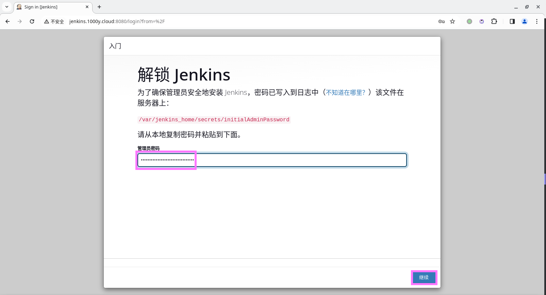This screenshot has height=295, width=546.
Task: Open a new tab with the plus button
Action: tap(99, 7)
